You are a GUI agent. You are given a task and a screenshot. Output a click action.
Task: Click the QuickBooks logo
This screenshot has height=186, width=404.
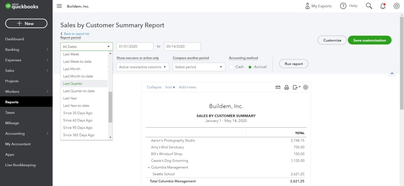(22, 6)
